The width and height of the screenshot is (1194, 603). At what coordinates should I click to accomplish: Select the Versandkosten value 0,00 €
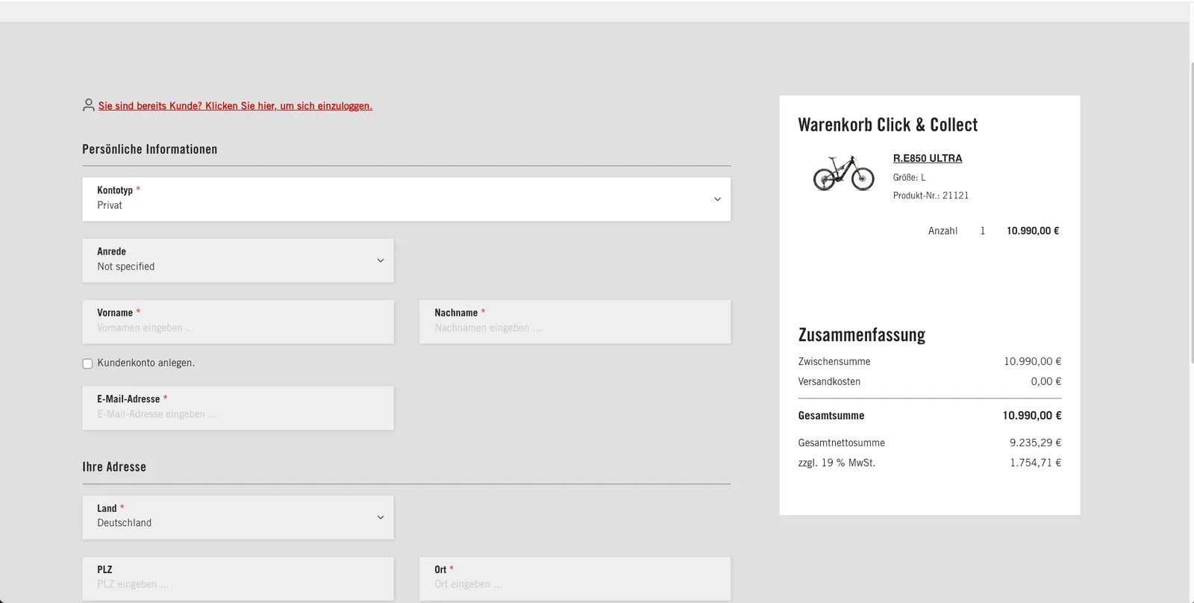1046,381
